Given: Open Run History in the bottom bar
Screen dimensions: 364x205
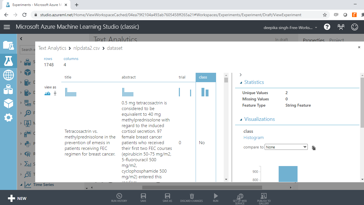Looking at the screenshot, I should [x=119, y=198].
